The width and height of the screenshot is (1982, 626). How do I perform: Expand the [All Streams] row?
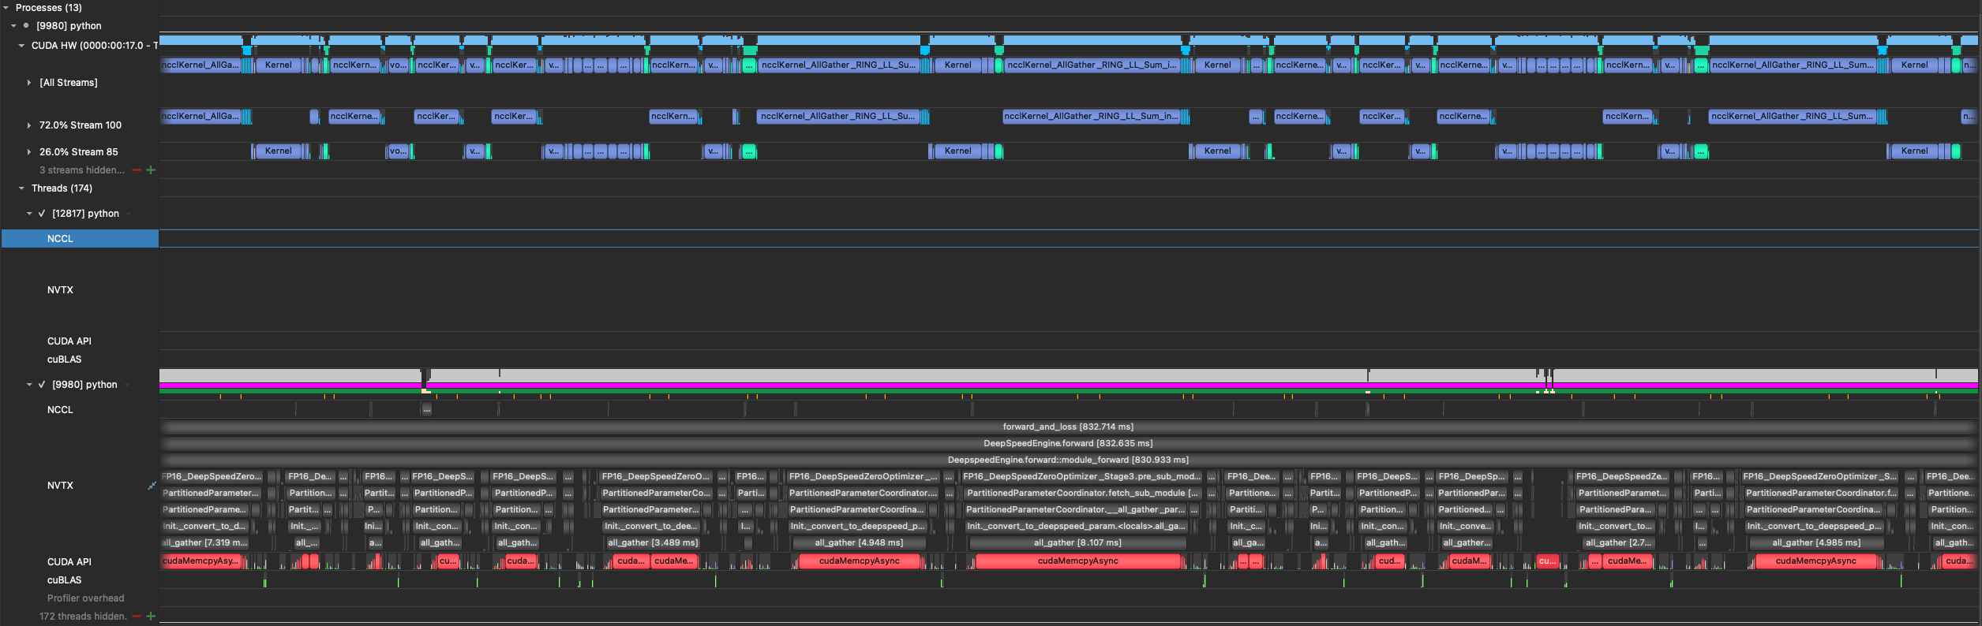point(29,83)
